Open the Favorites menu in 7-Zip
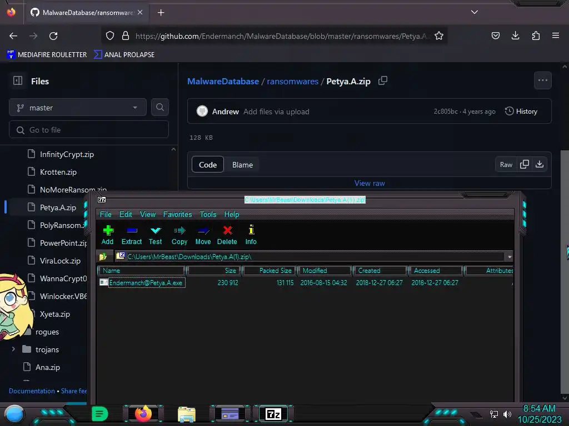The image size is (569, 426). 177,214
